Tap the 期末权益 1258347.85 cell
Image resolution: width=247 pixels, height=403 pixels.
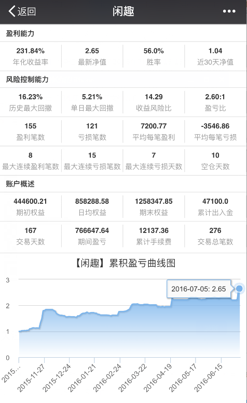(x=154, y=207)
